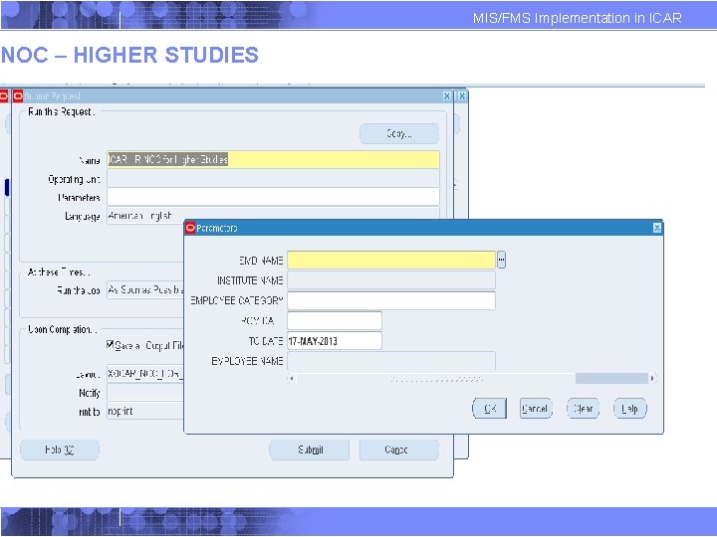Click Cancel in Parameters dialog
The height and width of the screenshot is (537, 717).
point(536,409)
